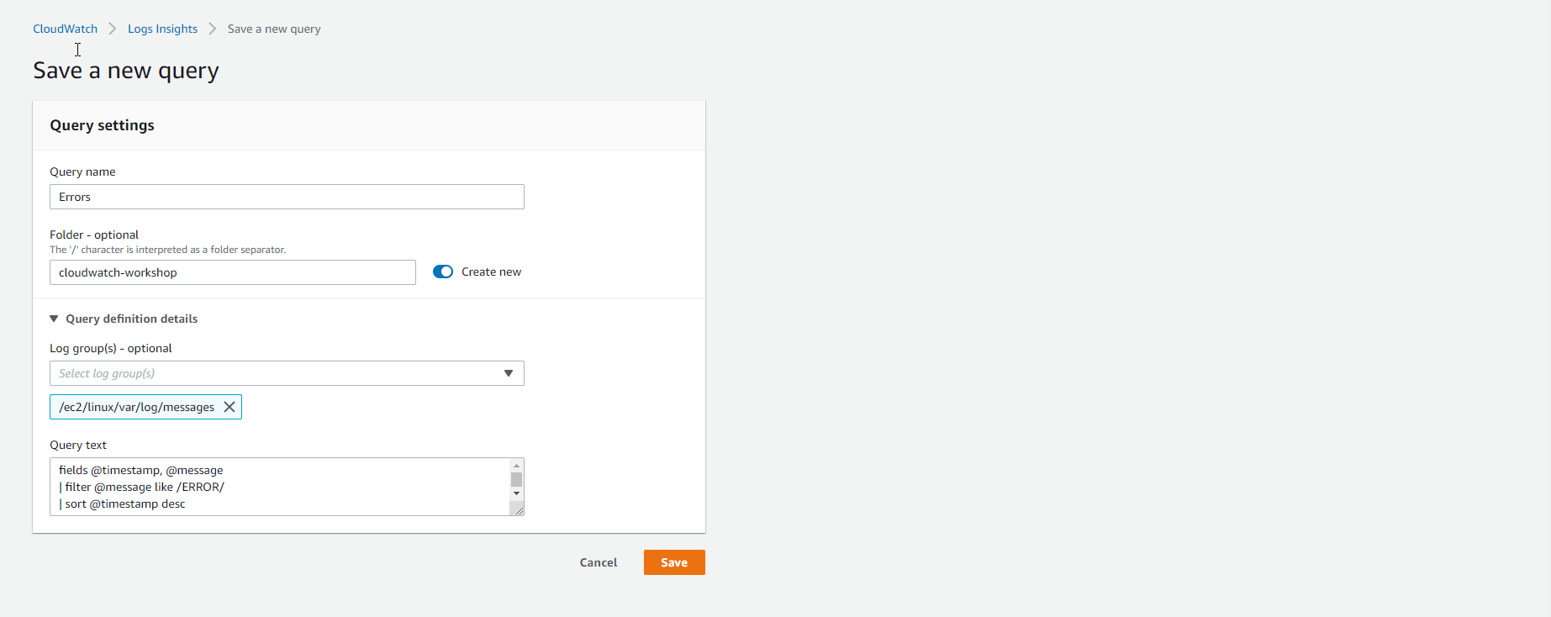
Task: Open the Logs Insights breadcrumb link
Action: click(162, 29)
